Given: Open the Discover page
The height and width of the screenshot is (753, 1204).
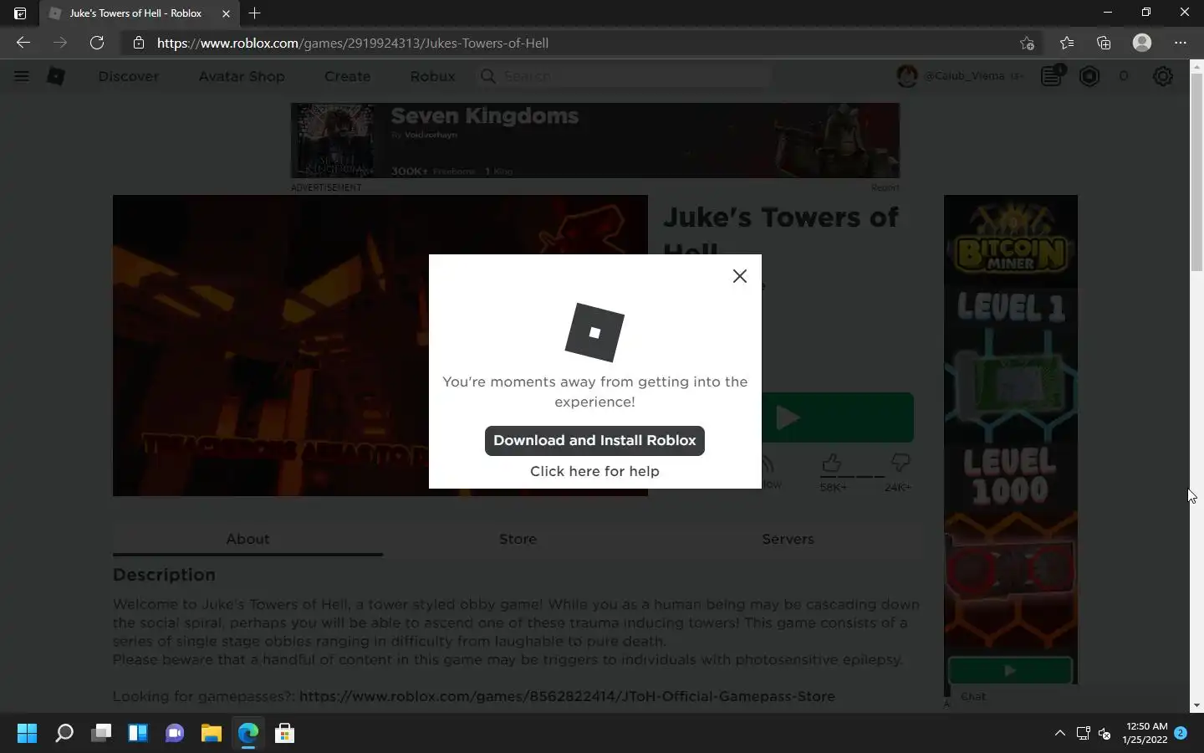Looking at the screenshot, I should tap(129, 76).
